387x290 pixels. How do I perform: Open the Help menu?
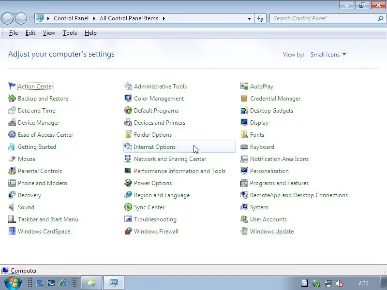[90, 33]
